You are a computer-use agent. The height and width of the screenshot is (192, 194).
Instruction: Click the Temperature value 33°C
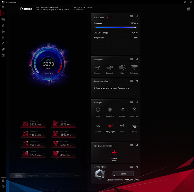[x=136, y=38]
